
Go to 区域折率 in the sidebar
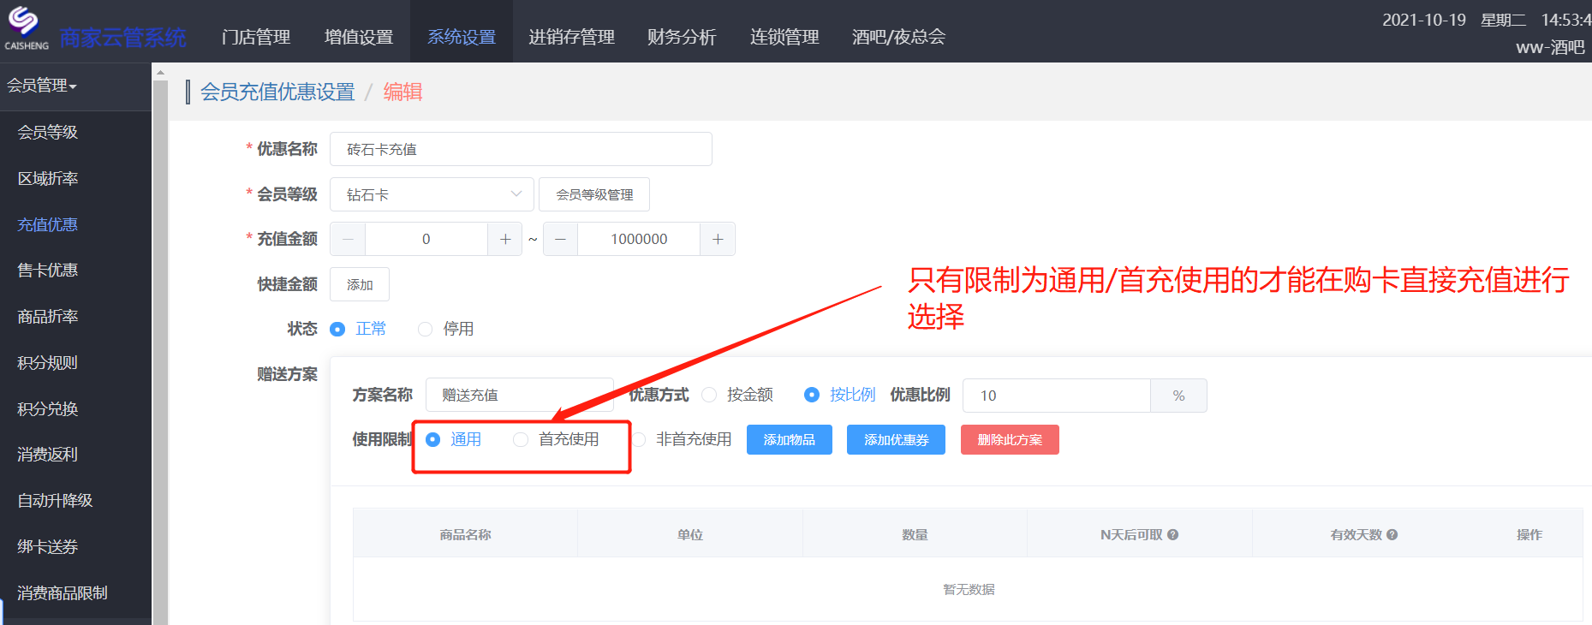click(48, 178)
